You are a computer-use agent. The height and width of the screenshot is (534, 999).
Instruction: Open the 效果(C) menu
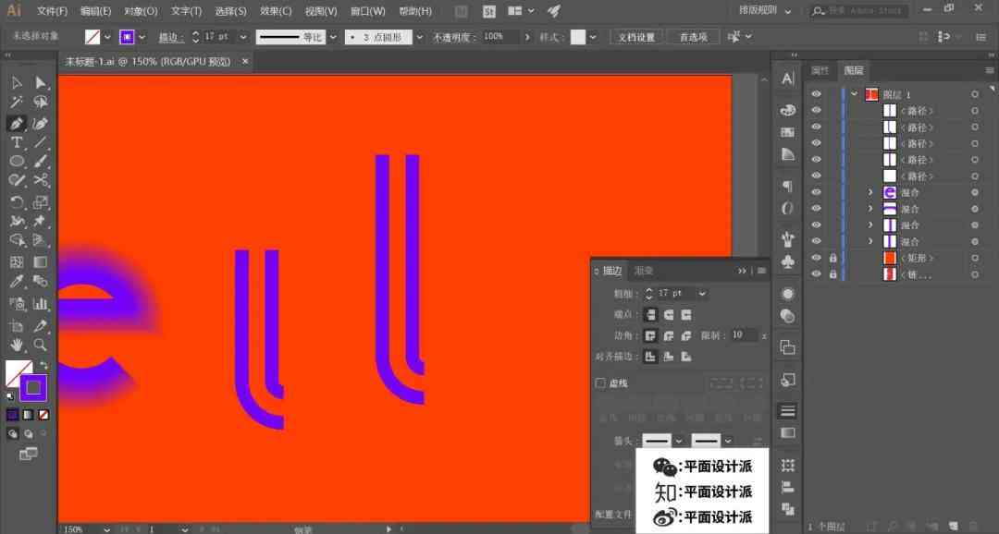[276, 11]
